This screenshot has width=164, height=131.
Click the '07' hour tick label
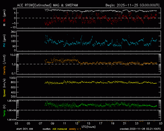pyautogui.click(x=40, y=123)
